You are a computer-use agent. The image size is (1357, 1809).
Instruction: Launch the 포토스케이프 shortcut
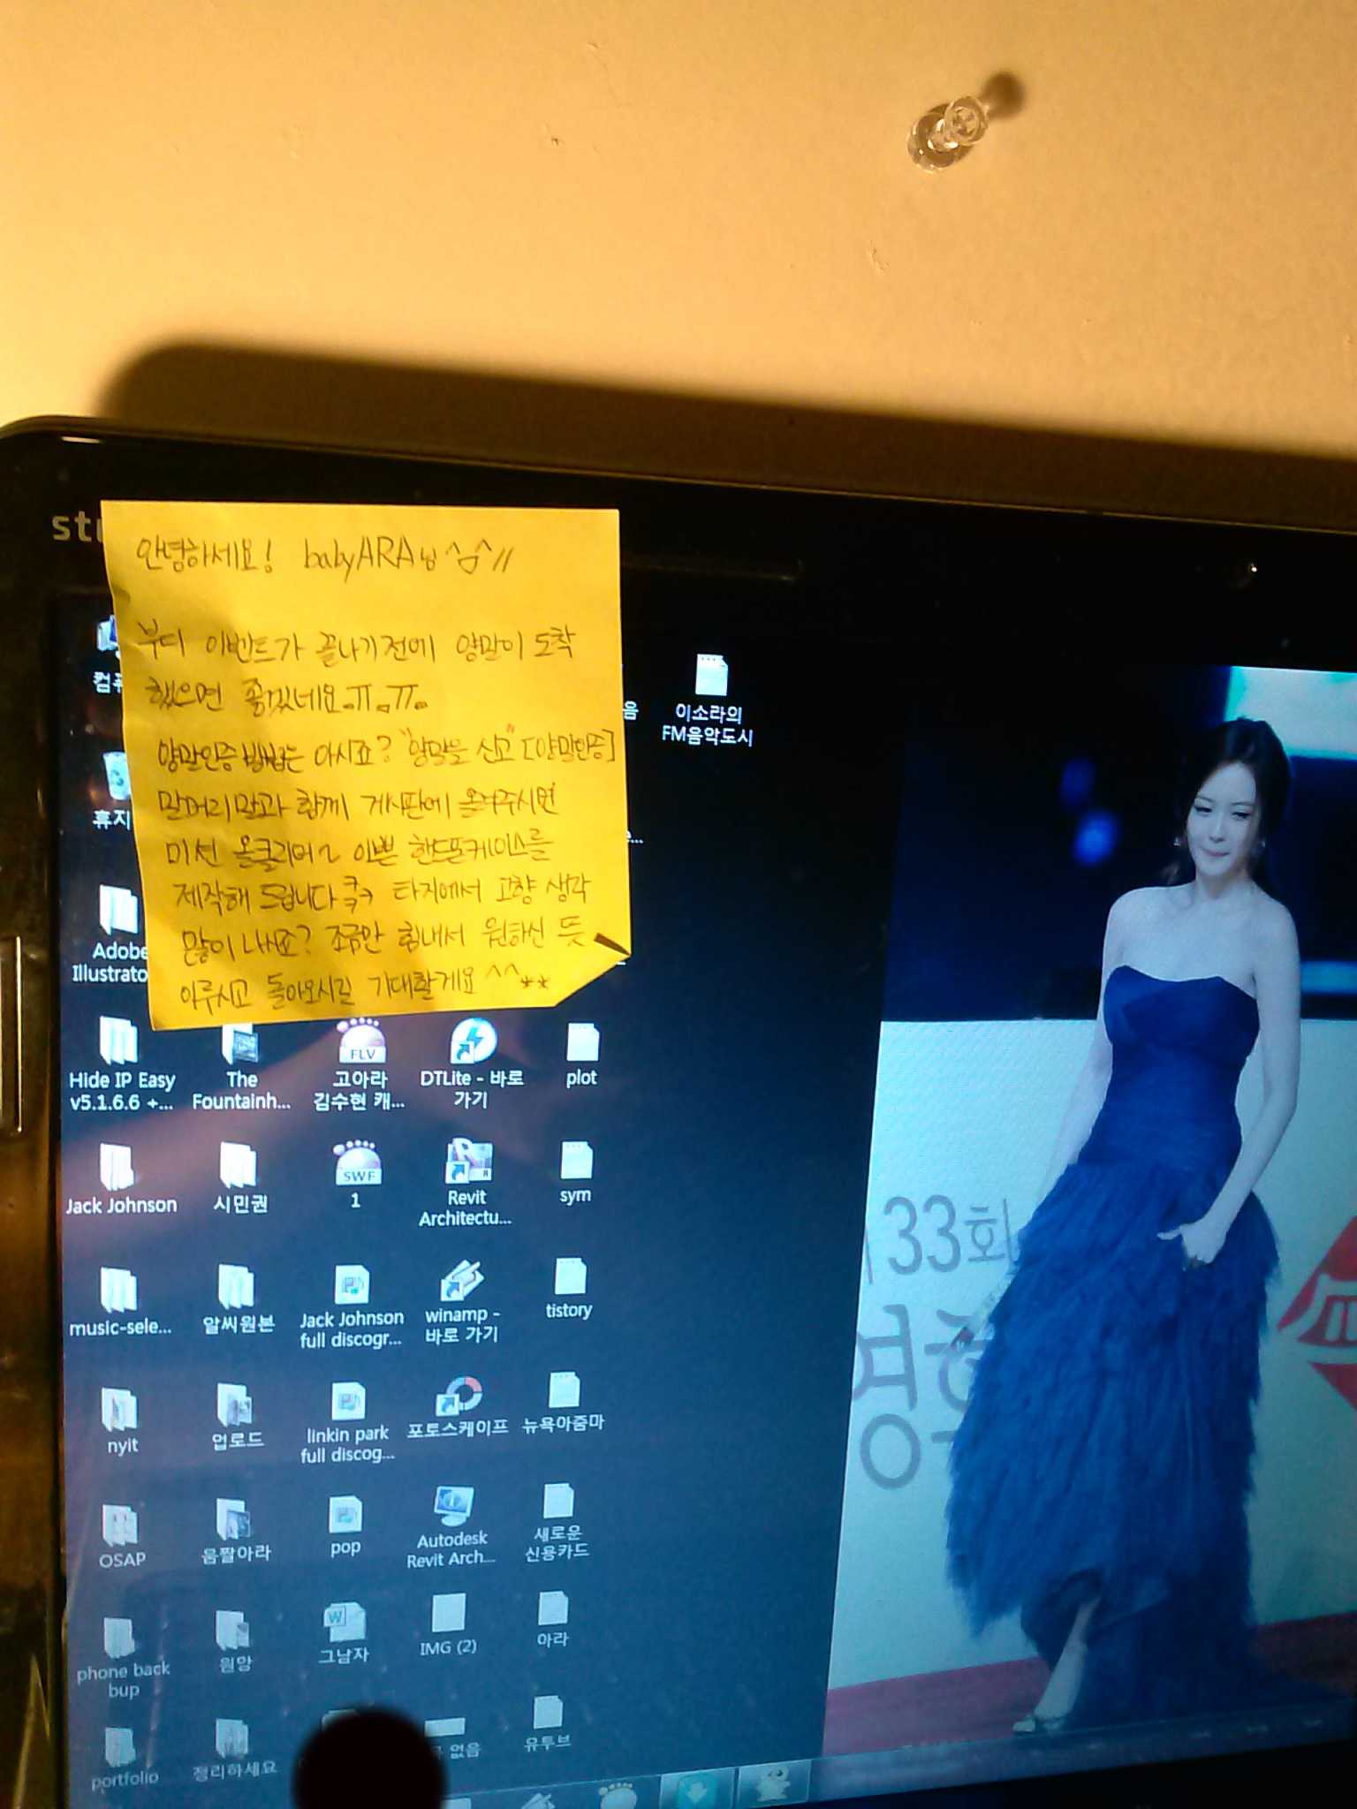[458, 1408]
